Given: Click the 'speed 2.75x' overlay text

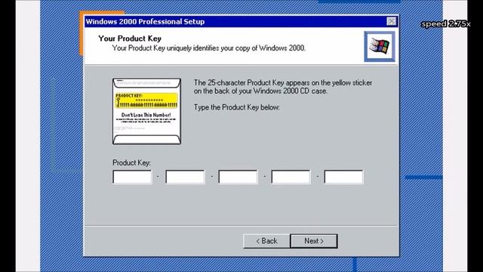Looking at the screenshot, I should [446, 23].
